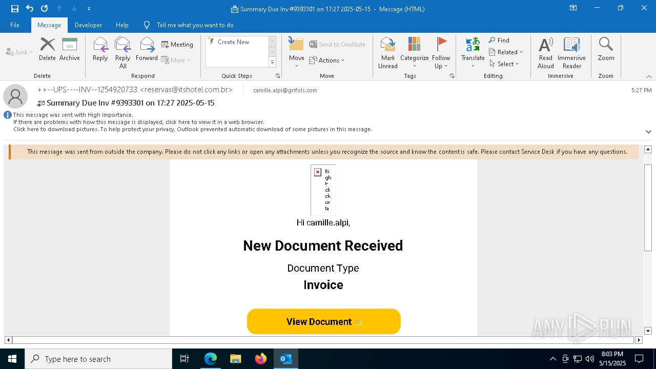Open the Follow Up flag menu
656x369 pixels.
(x=441, y=53)
